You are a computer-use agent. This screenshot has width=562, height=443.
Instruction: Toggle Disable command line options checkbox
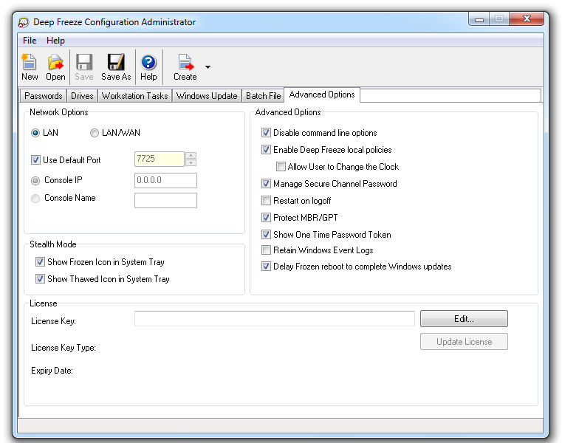pos(266,133)
